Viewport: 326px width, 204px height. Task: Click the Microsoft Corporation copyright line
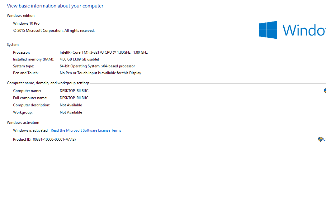click(x=54, y=31)
